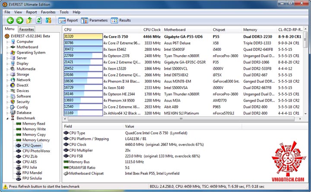Expand the Display tree node
311x192 pixels.
coord(7,64)
